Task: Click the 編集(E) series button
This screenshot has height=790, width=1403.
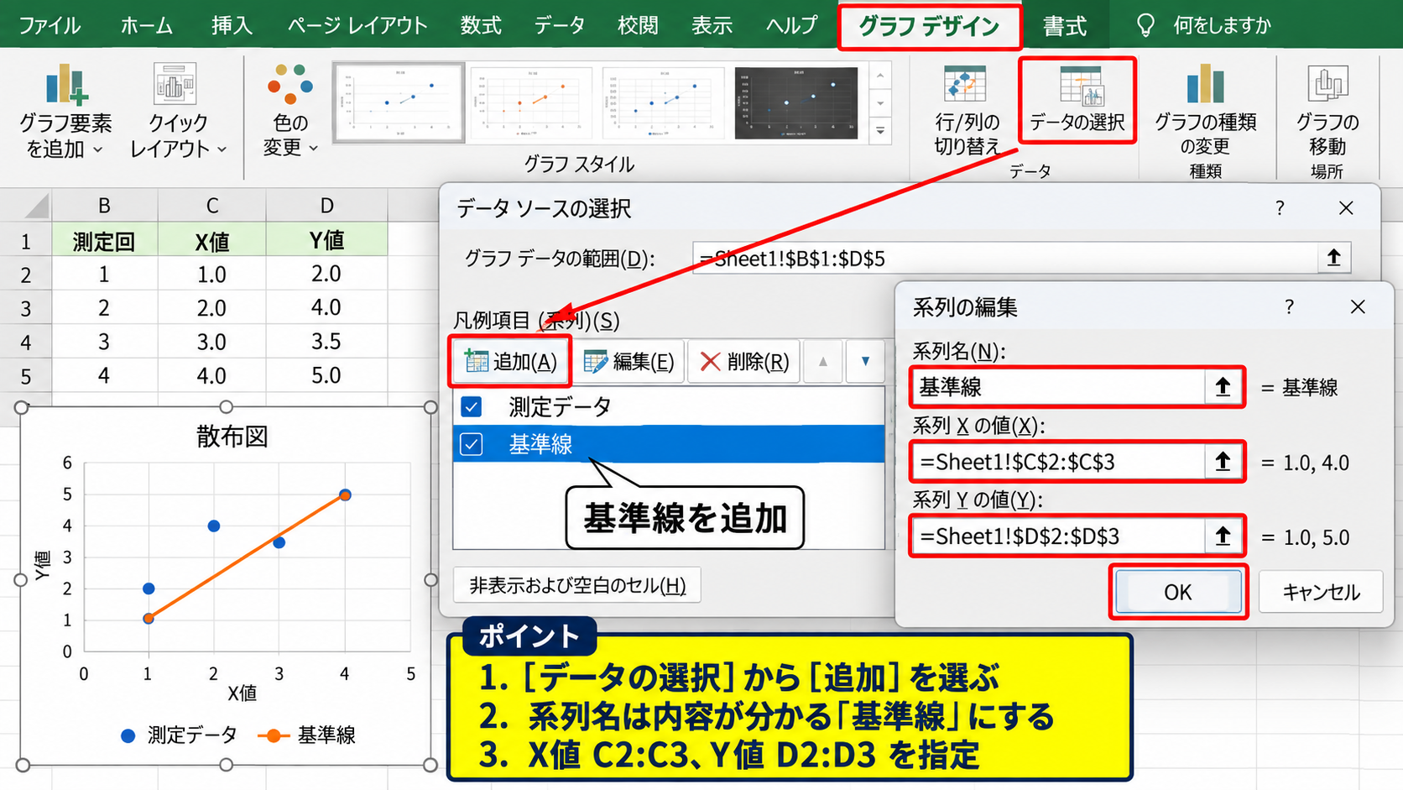Action: pyautogui.click(x=628, y=362)
